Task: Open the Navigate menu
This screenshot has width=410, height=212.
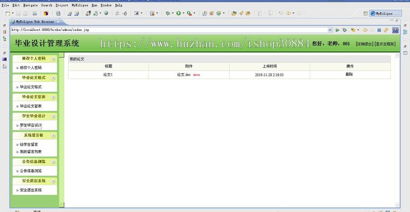Action: click(x=31, y=5)
